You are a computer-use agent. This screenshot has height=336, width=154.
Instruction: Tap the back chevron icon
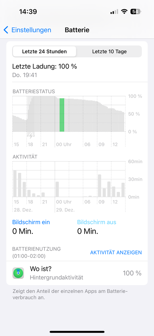tap(6, 30)
